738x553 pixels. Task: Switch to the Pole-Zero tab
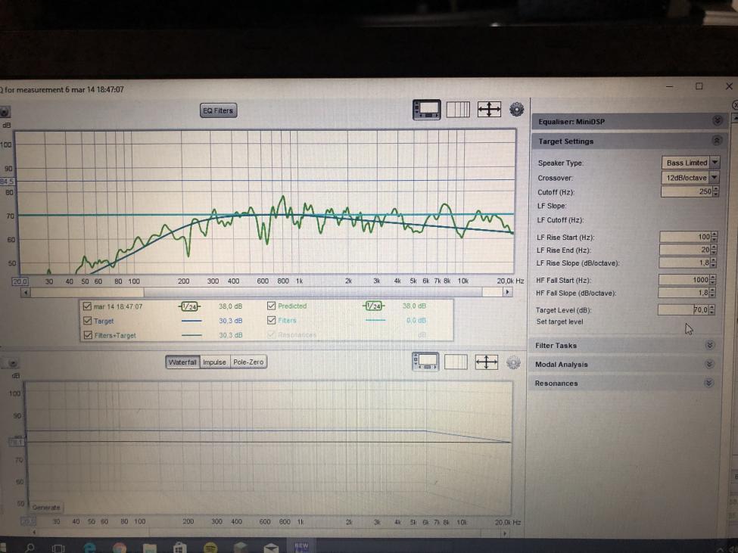coord(248,362)
